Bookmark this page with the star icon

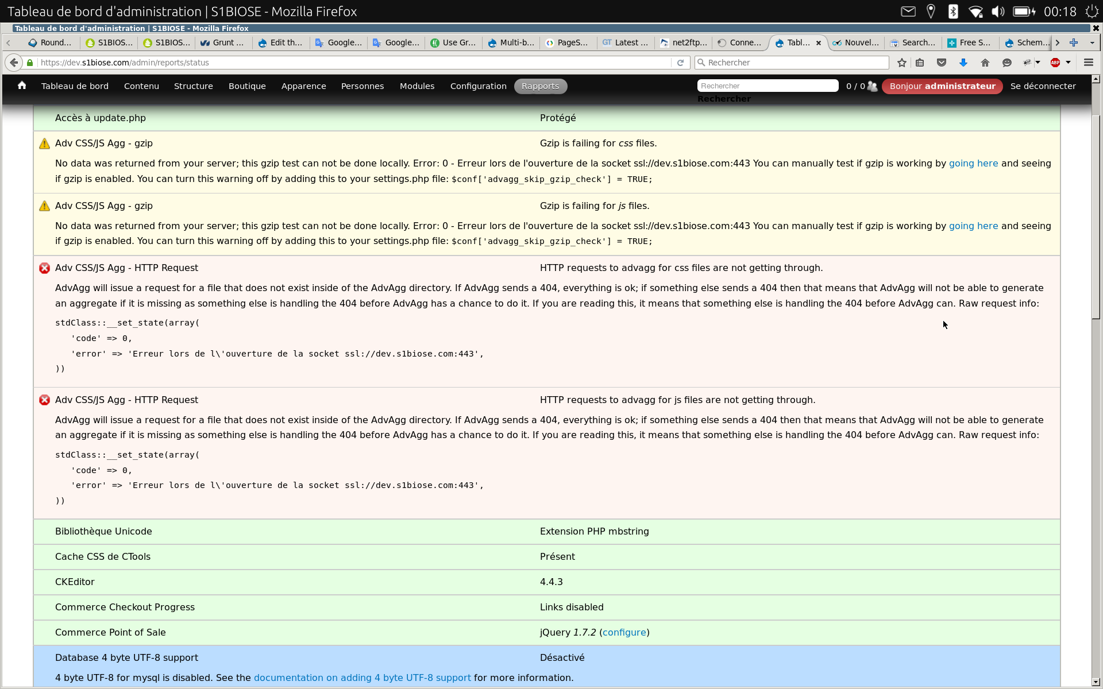pos(901,63)
